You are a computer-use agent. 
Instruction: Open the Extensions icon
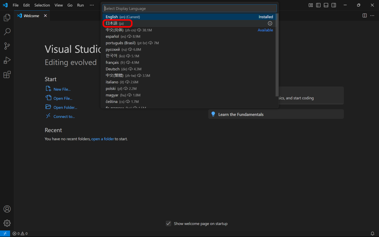click(x=7, y=74)
